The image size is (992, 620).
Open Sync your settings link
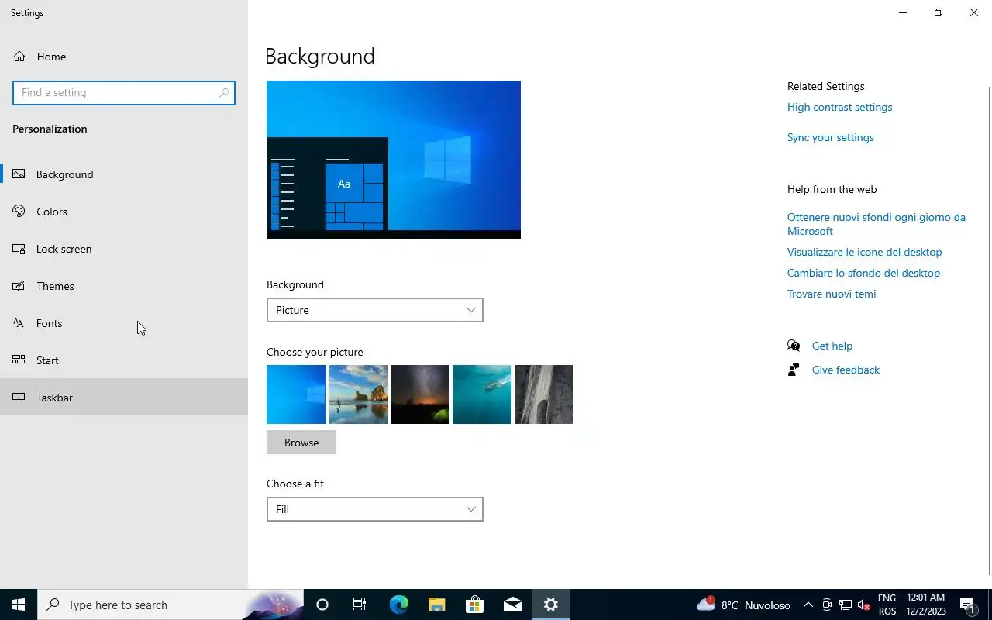pos(830,137)
